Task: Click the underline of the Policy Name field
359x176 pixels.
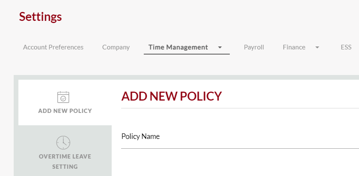Action: tap(240, 148)
